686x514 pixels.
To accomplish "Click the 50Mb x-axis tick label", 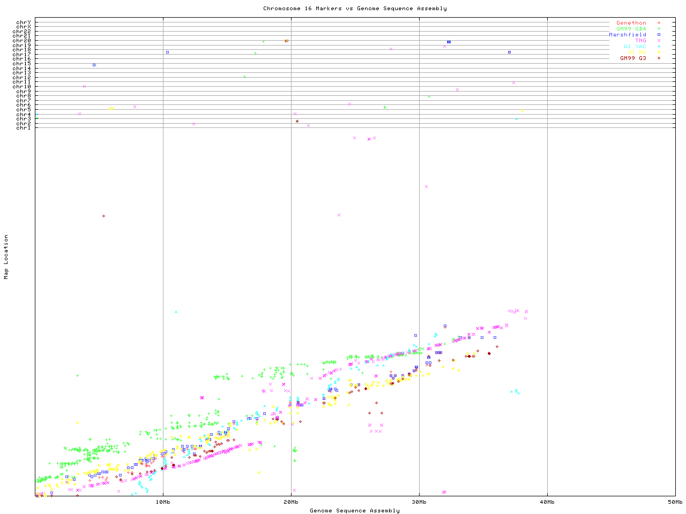I will click(x=675, y=502).
